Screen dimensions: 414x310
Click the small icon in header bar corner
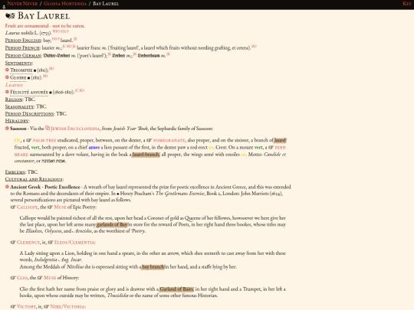4,7
